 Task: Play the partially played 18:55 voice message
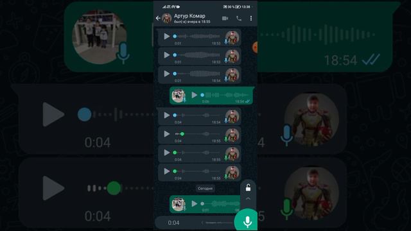point(166,134)
